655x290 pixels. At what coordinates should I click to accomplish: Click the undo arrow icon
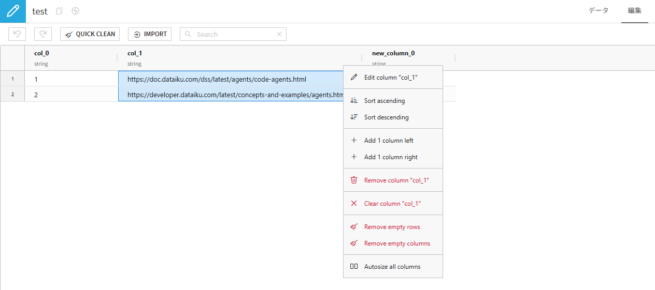17,34
